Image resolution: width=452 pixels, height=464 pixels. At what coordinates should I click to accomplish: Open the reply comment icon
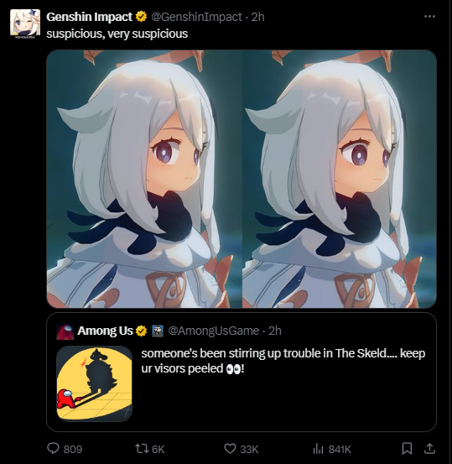[x=53, y=448]
